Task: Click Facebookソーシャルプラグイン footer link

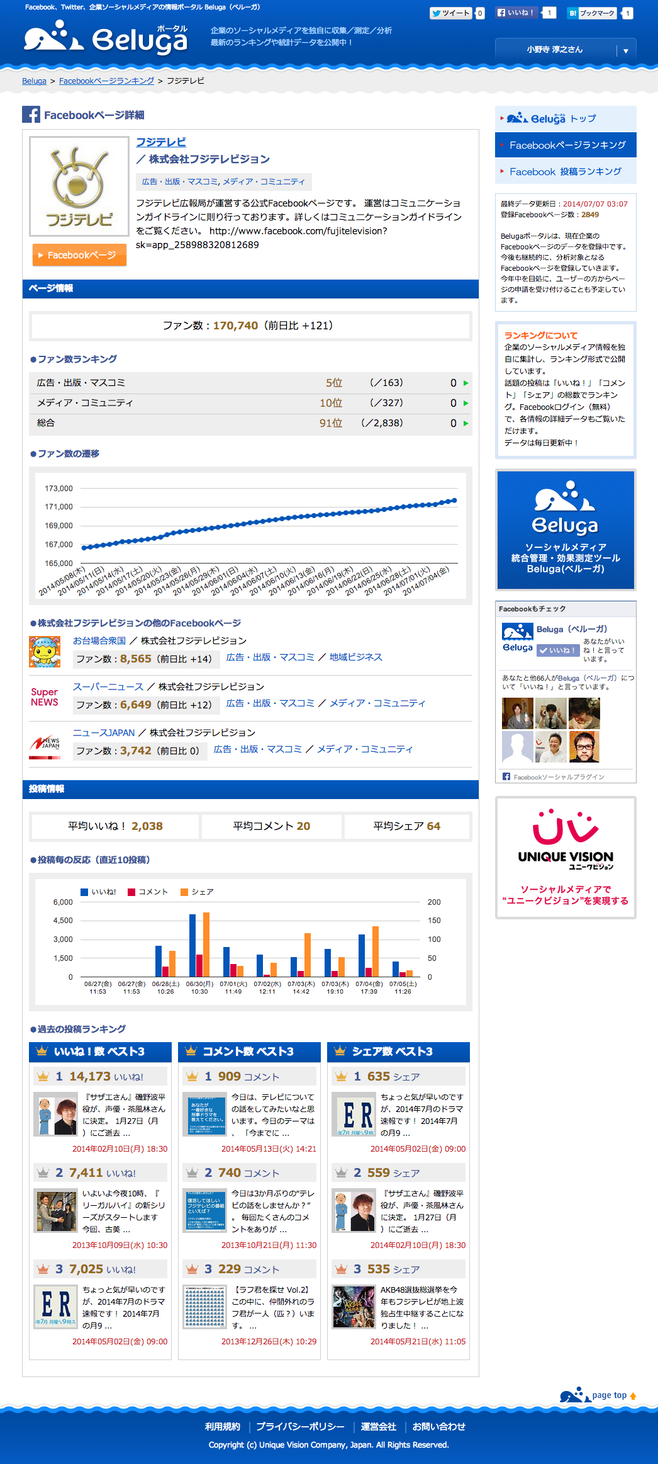Action: (559, 777)
